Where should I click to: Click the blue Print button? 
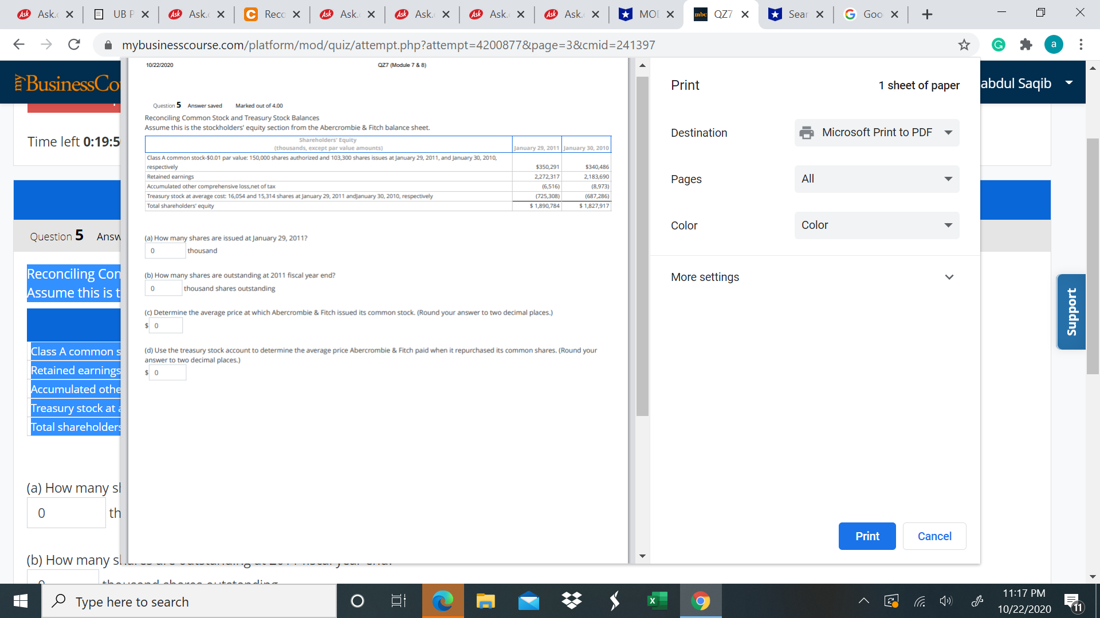coord(867,536)
